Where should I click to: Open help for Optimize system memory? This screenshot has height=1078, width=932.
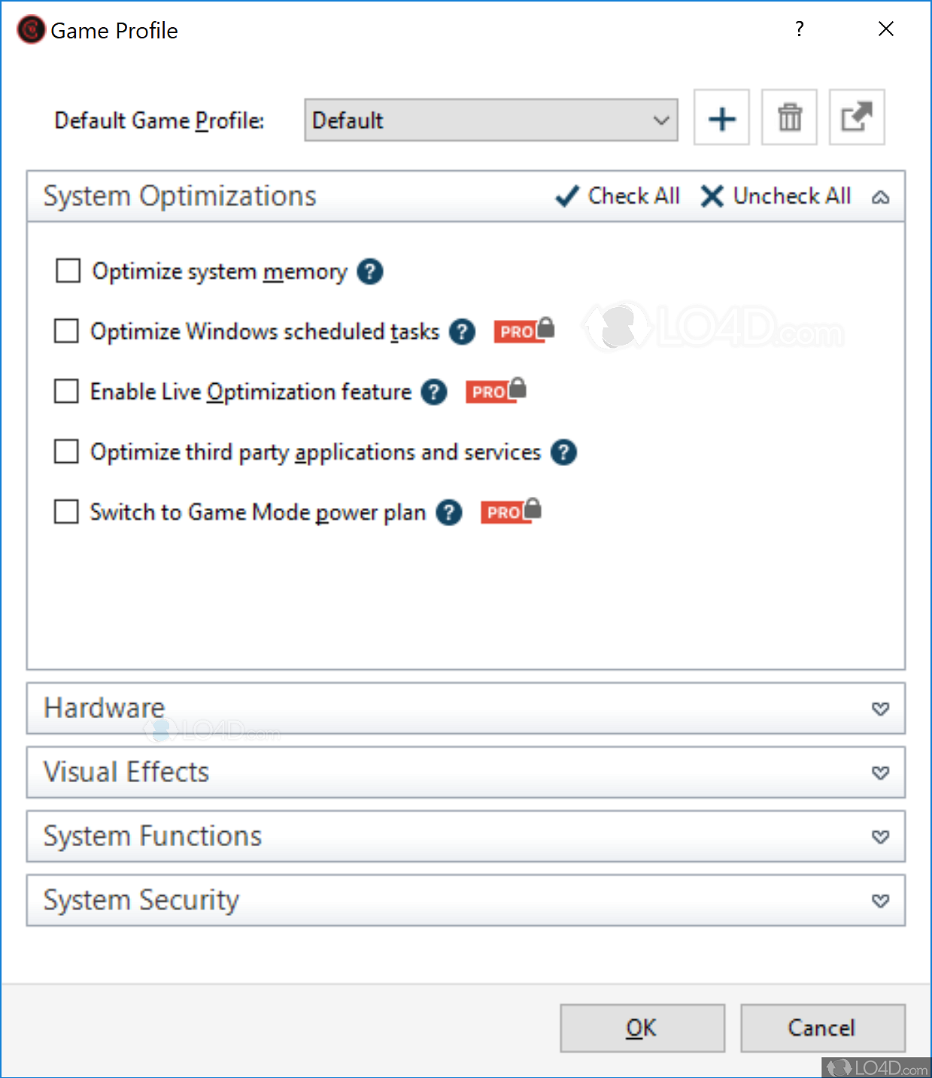coord(369,271)
